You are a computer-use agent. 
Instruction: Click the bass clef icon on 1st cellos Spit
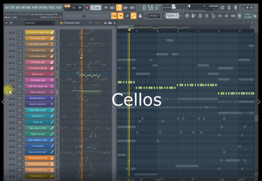tap(52, 80)
